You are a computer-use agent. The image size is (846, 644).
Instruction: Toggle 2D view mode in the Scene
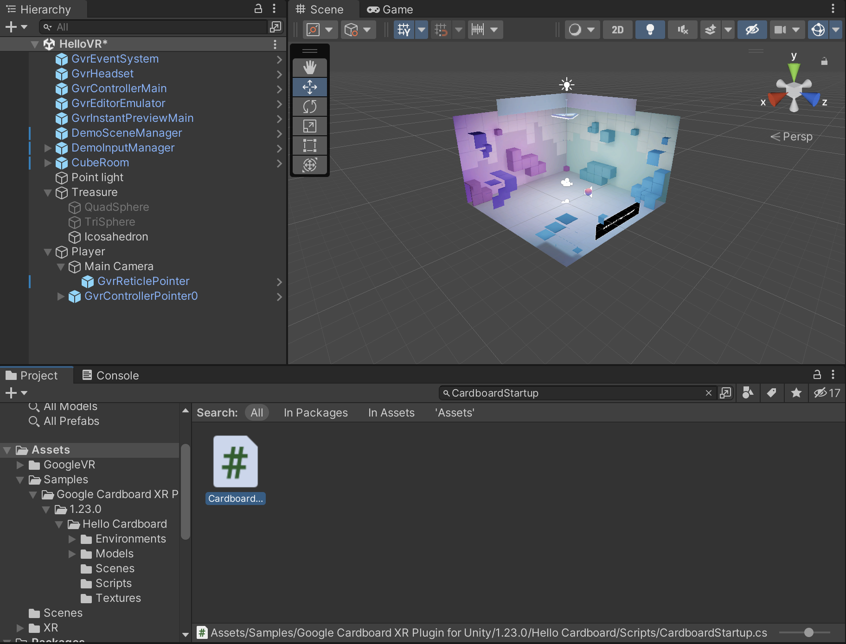617,29
